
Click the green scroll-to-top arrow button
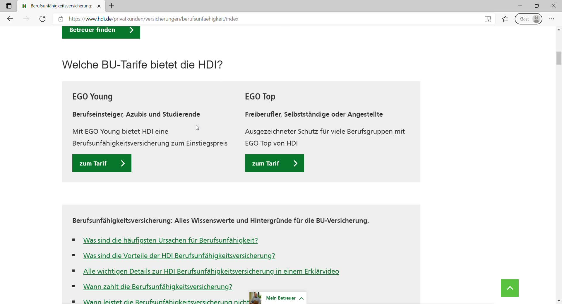(x=510, y=288)
